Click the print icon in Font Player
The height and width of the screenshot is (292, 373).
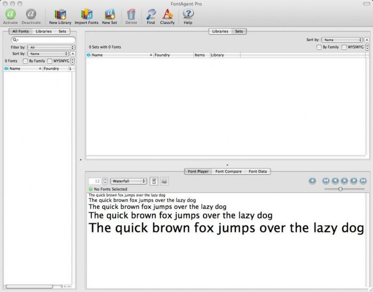click(165, 181)
